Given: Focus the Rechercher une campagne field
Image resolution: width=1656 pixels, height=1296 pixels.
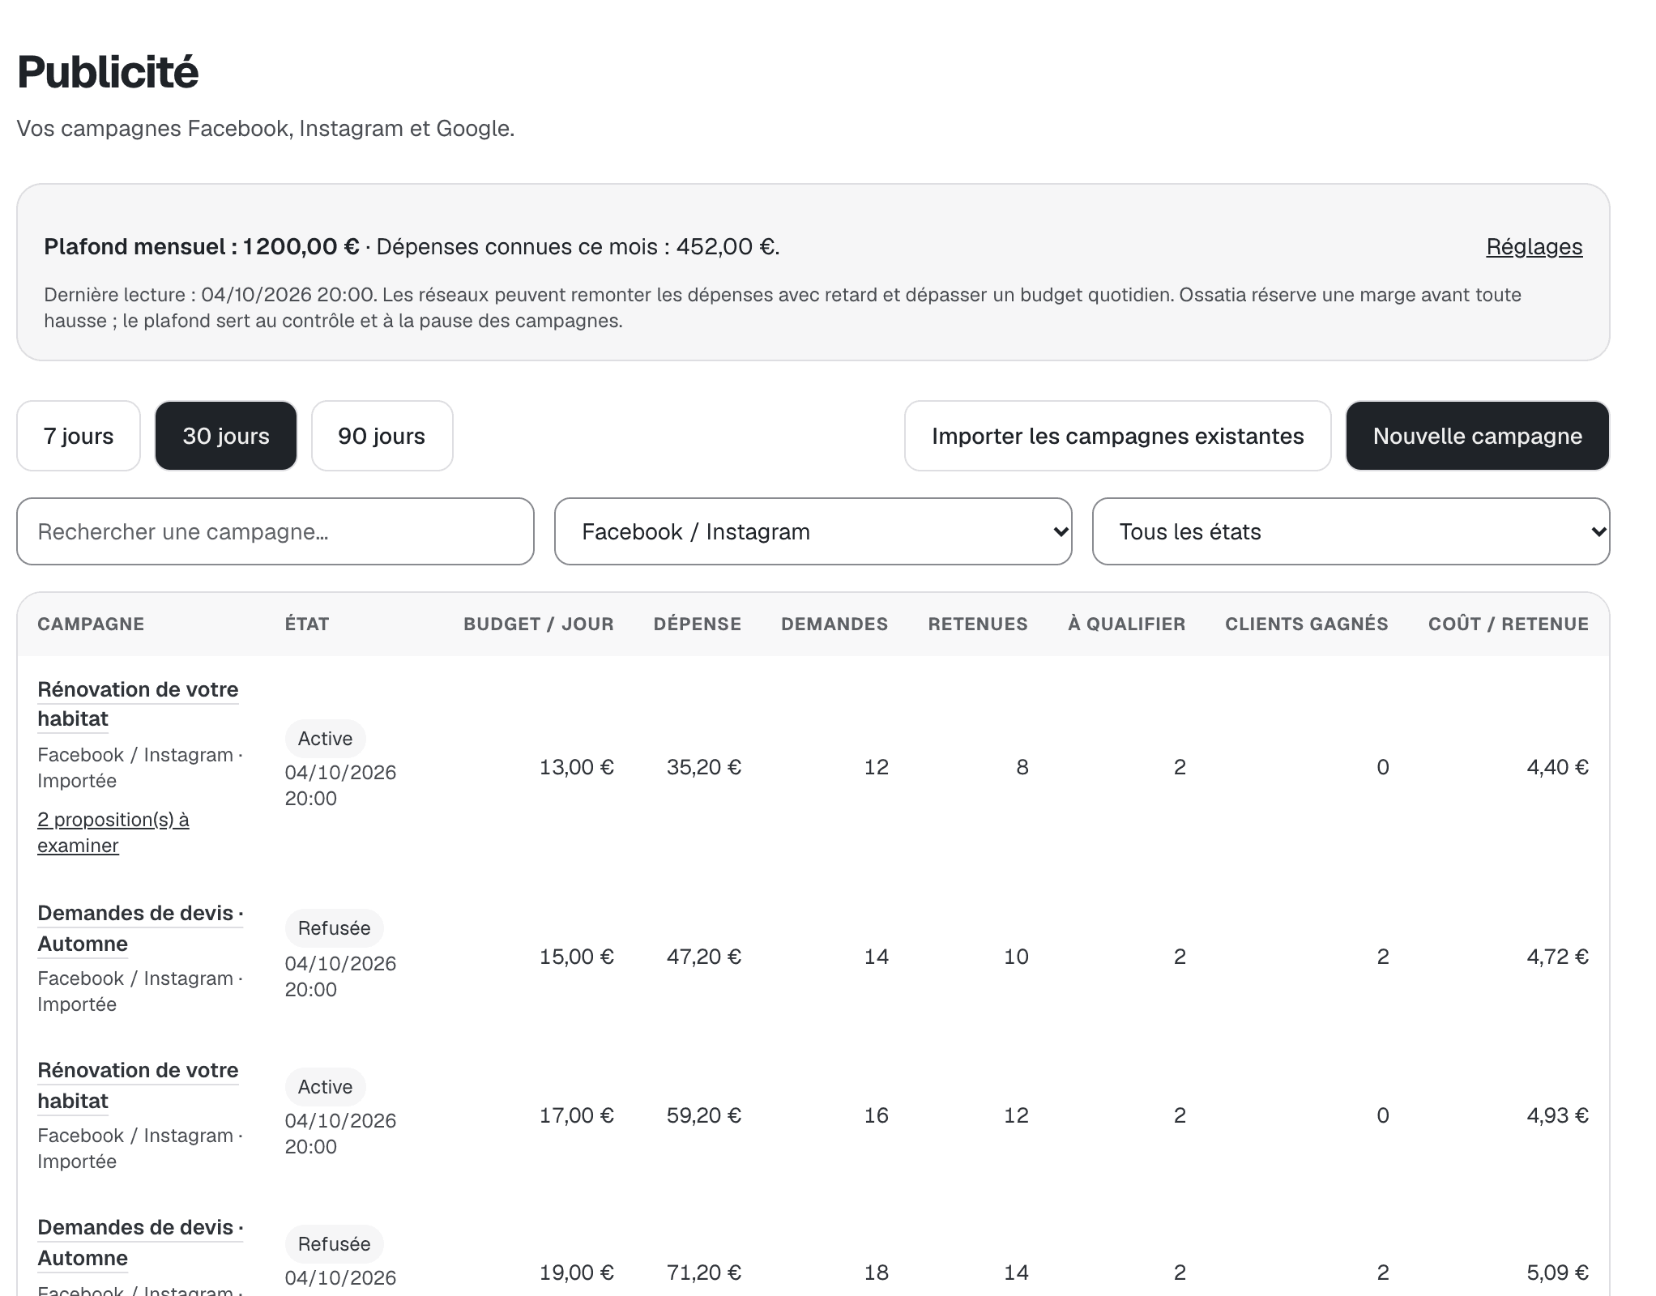Looking at the screenshot, I should 275,531.
